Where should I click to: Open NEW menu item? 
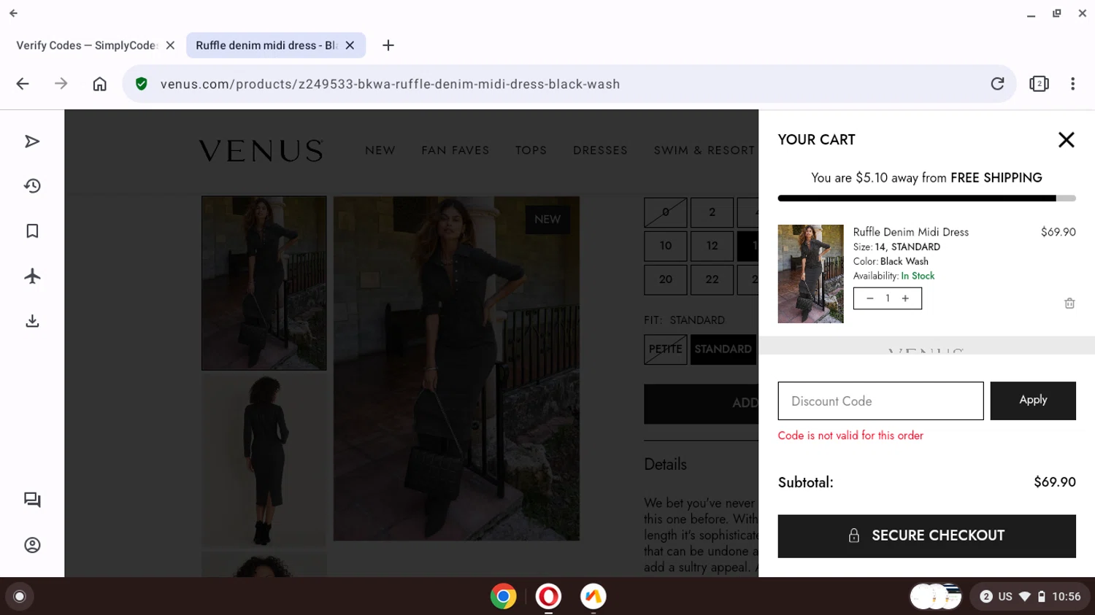[x=380, y=150]
